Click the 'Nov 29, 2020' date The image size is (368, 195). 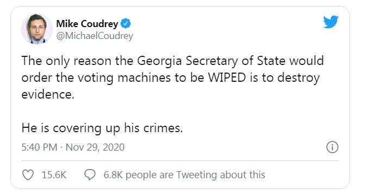pyautogui.click(x=95, y=147)
